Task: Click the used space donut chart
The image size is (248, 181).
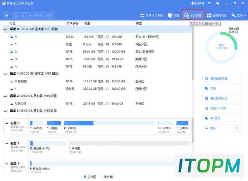Action: [221, 47]
